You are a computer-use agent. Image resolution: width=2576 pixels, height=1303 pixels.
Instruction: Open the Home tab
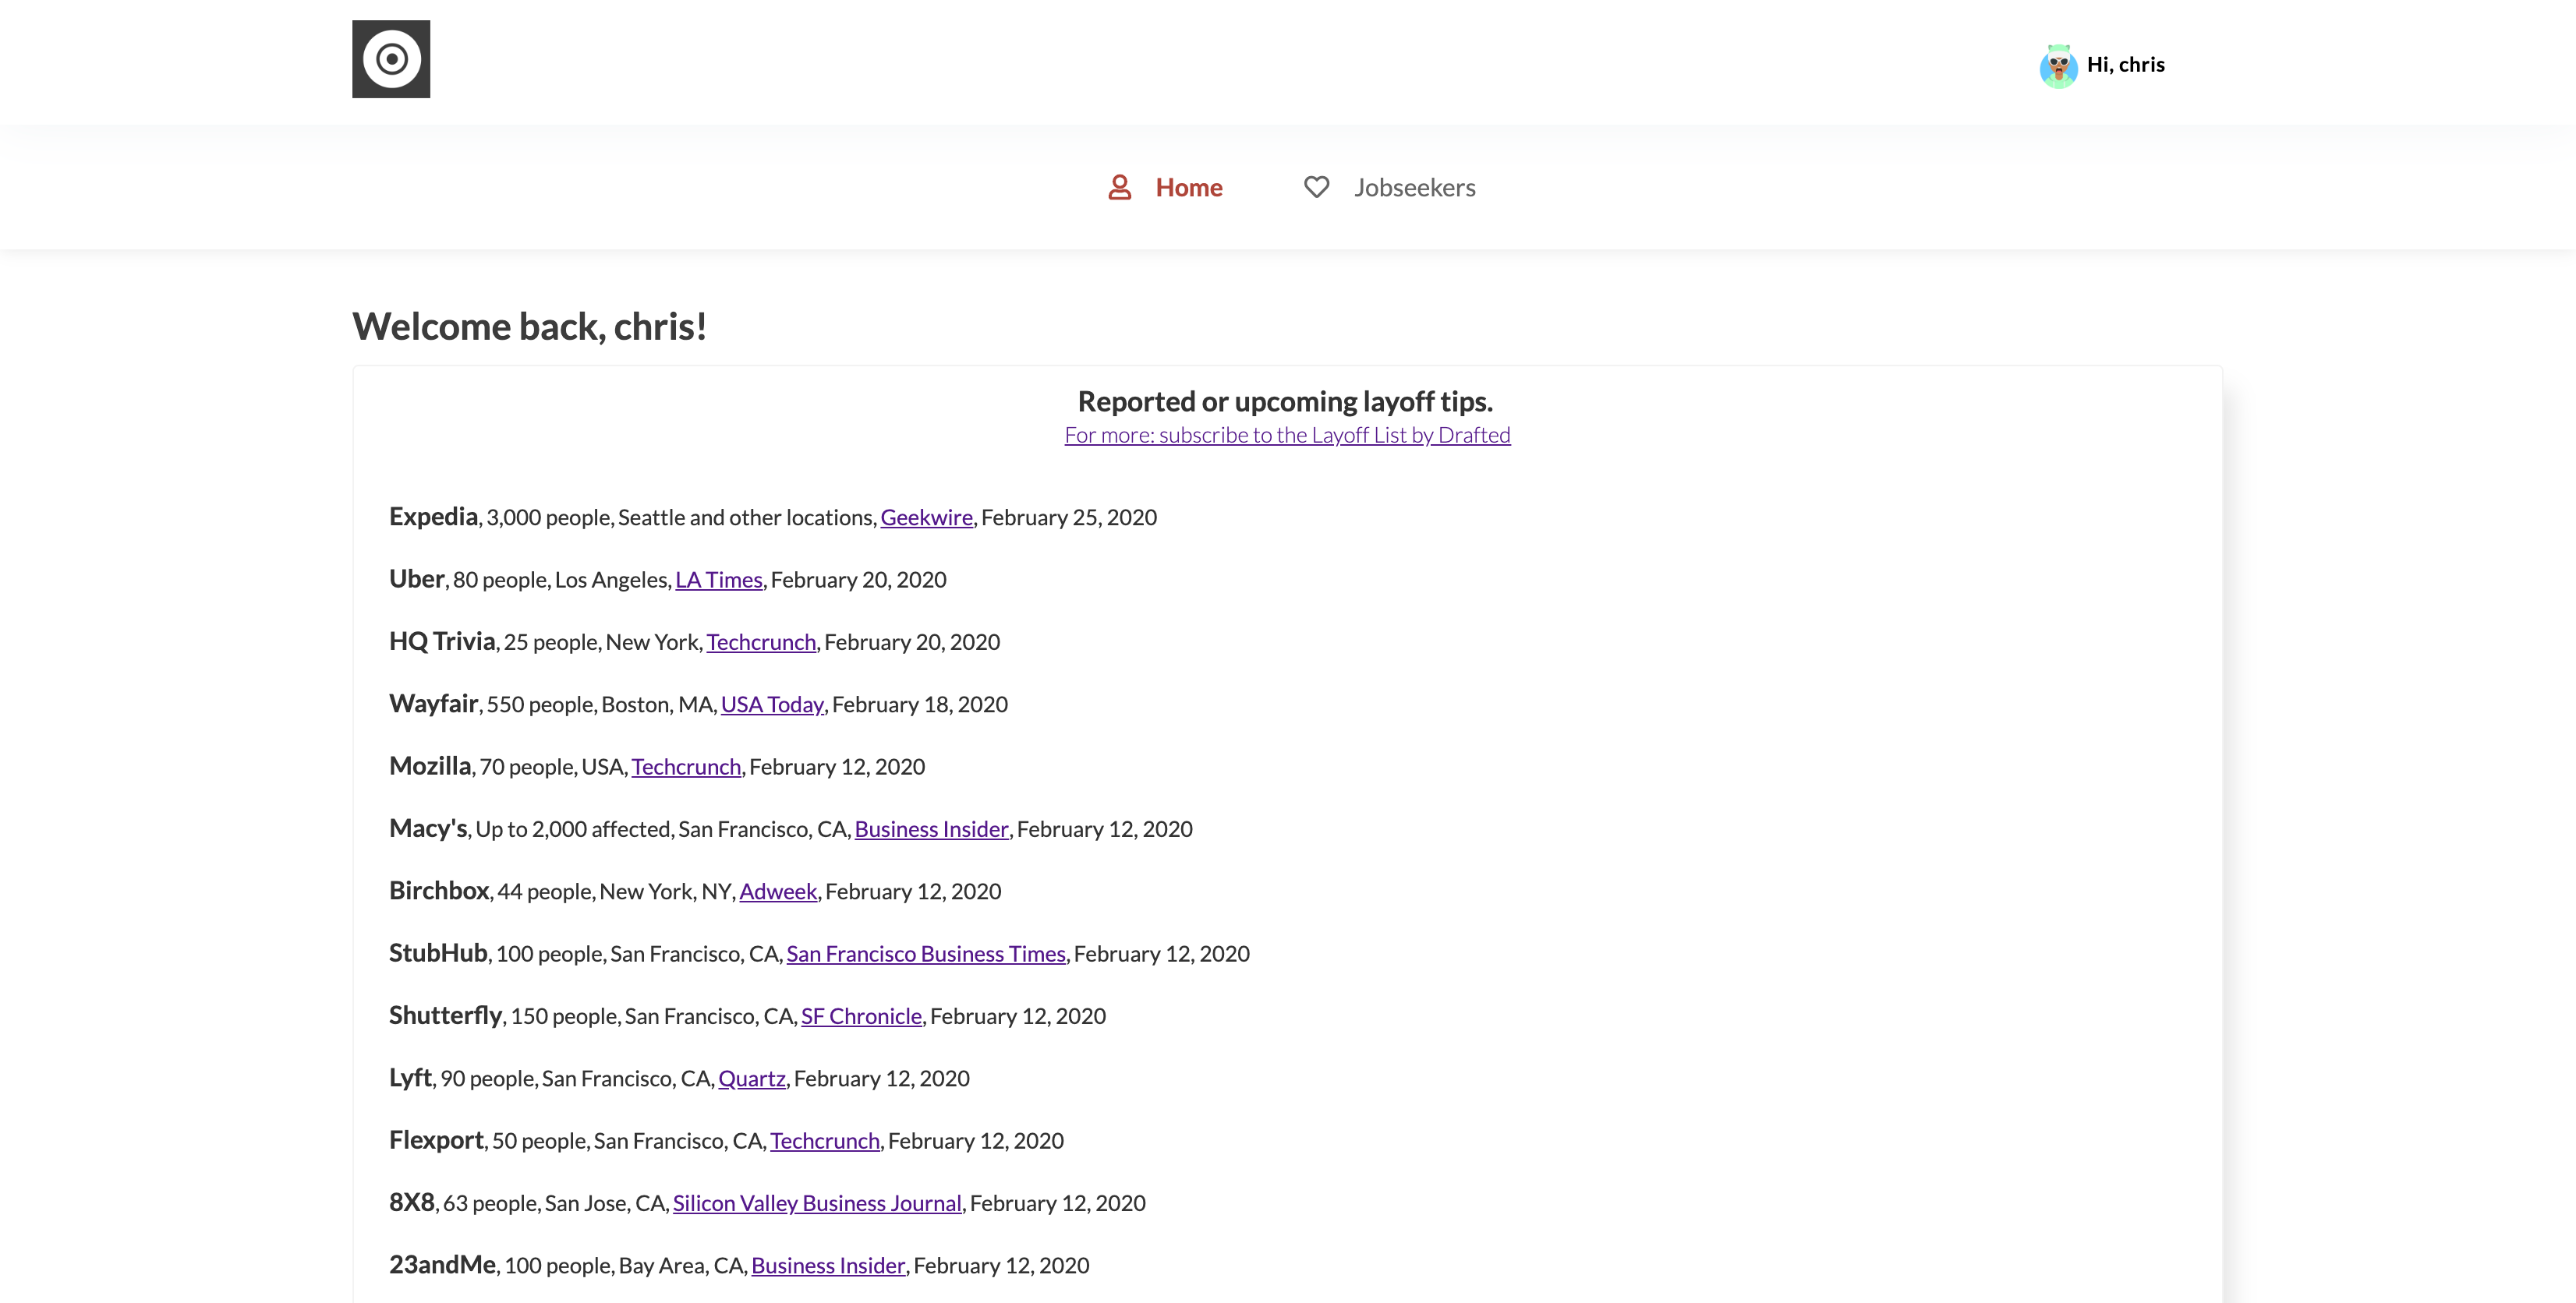pyautogui.click(x=1188, y=188)
